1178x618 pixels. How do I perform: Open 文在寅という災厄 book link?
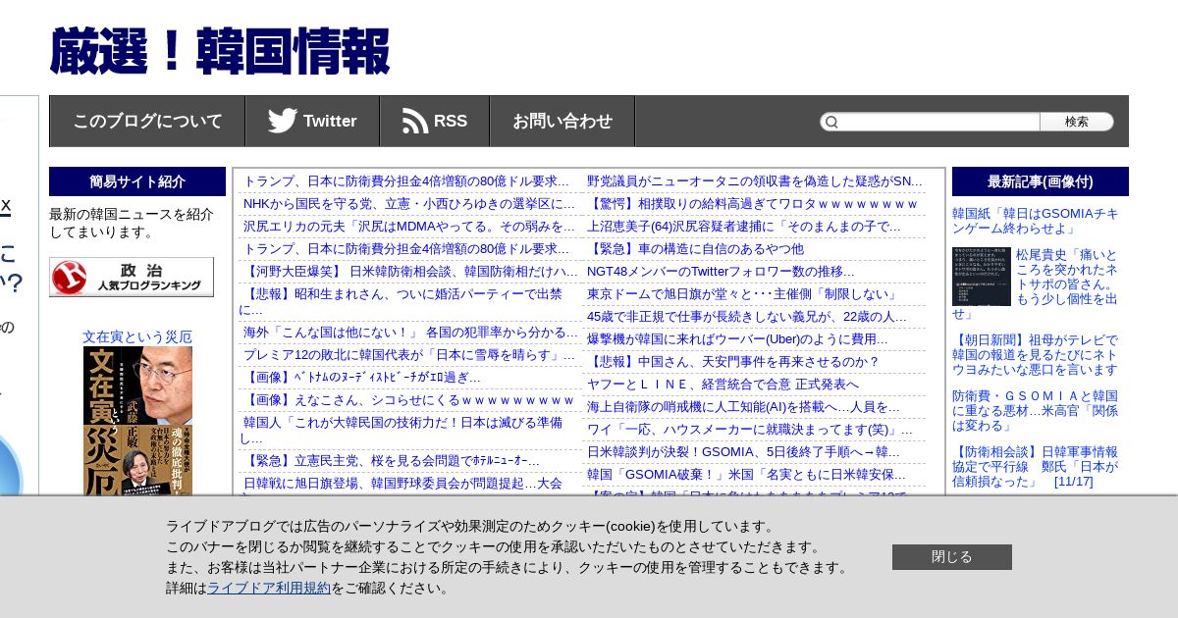pyautogui.click(x=137, y=336)
